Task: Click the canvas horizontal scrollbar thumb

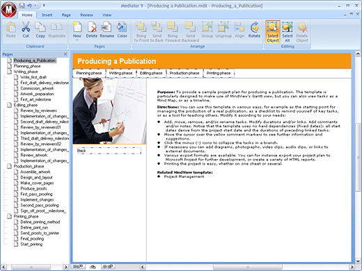Action: pyautogui.click(x=247, y=267)
